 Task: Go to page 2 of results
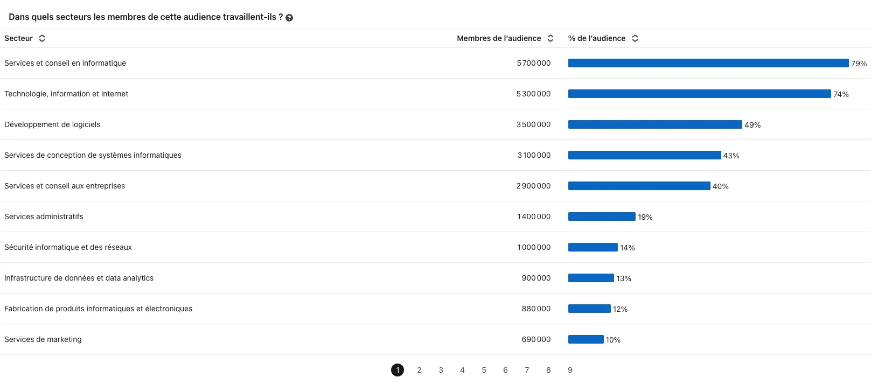click(x=419, y=370)
